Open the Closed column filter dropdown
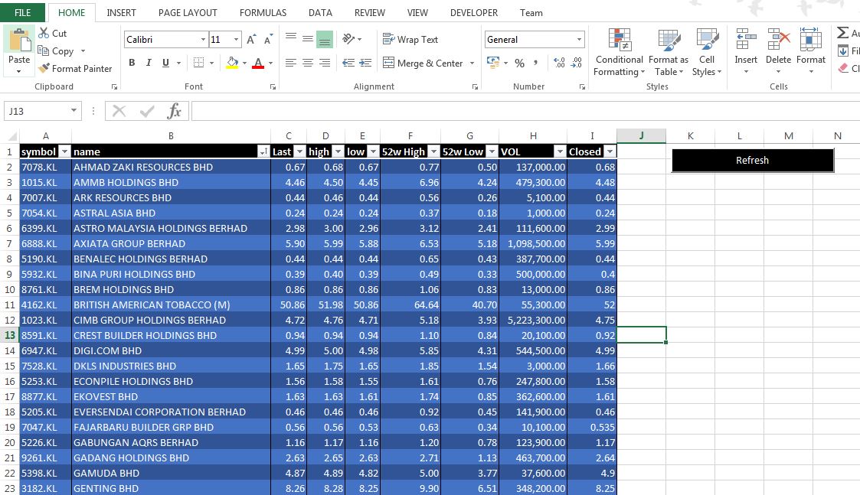 click(x=610, y=151)
